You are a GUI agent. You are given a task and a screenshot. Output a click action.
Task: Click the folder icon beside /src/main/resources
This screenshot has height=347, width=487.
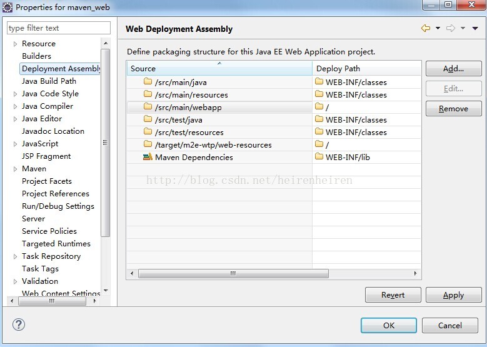(148, 94)
